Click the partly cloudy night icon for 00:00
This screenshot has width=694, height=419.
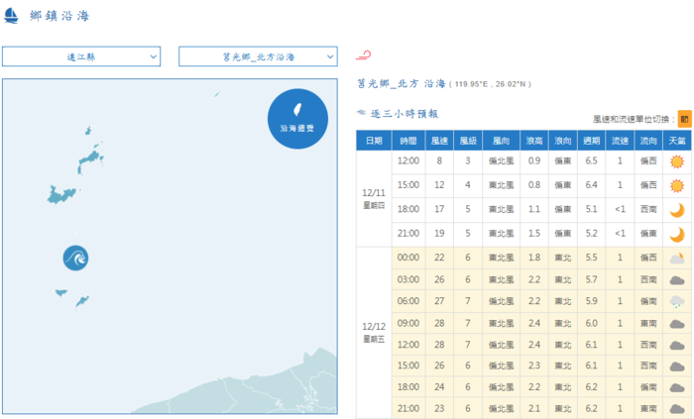point(677,257)
